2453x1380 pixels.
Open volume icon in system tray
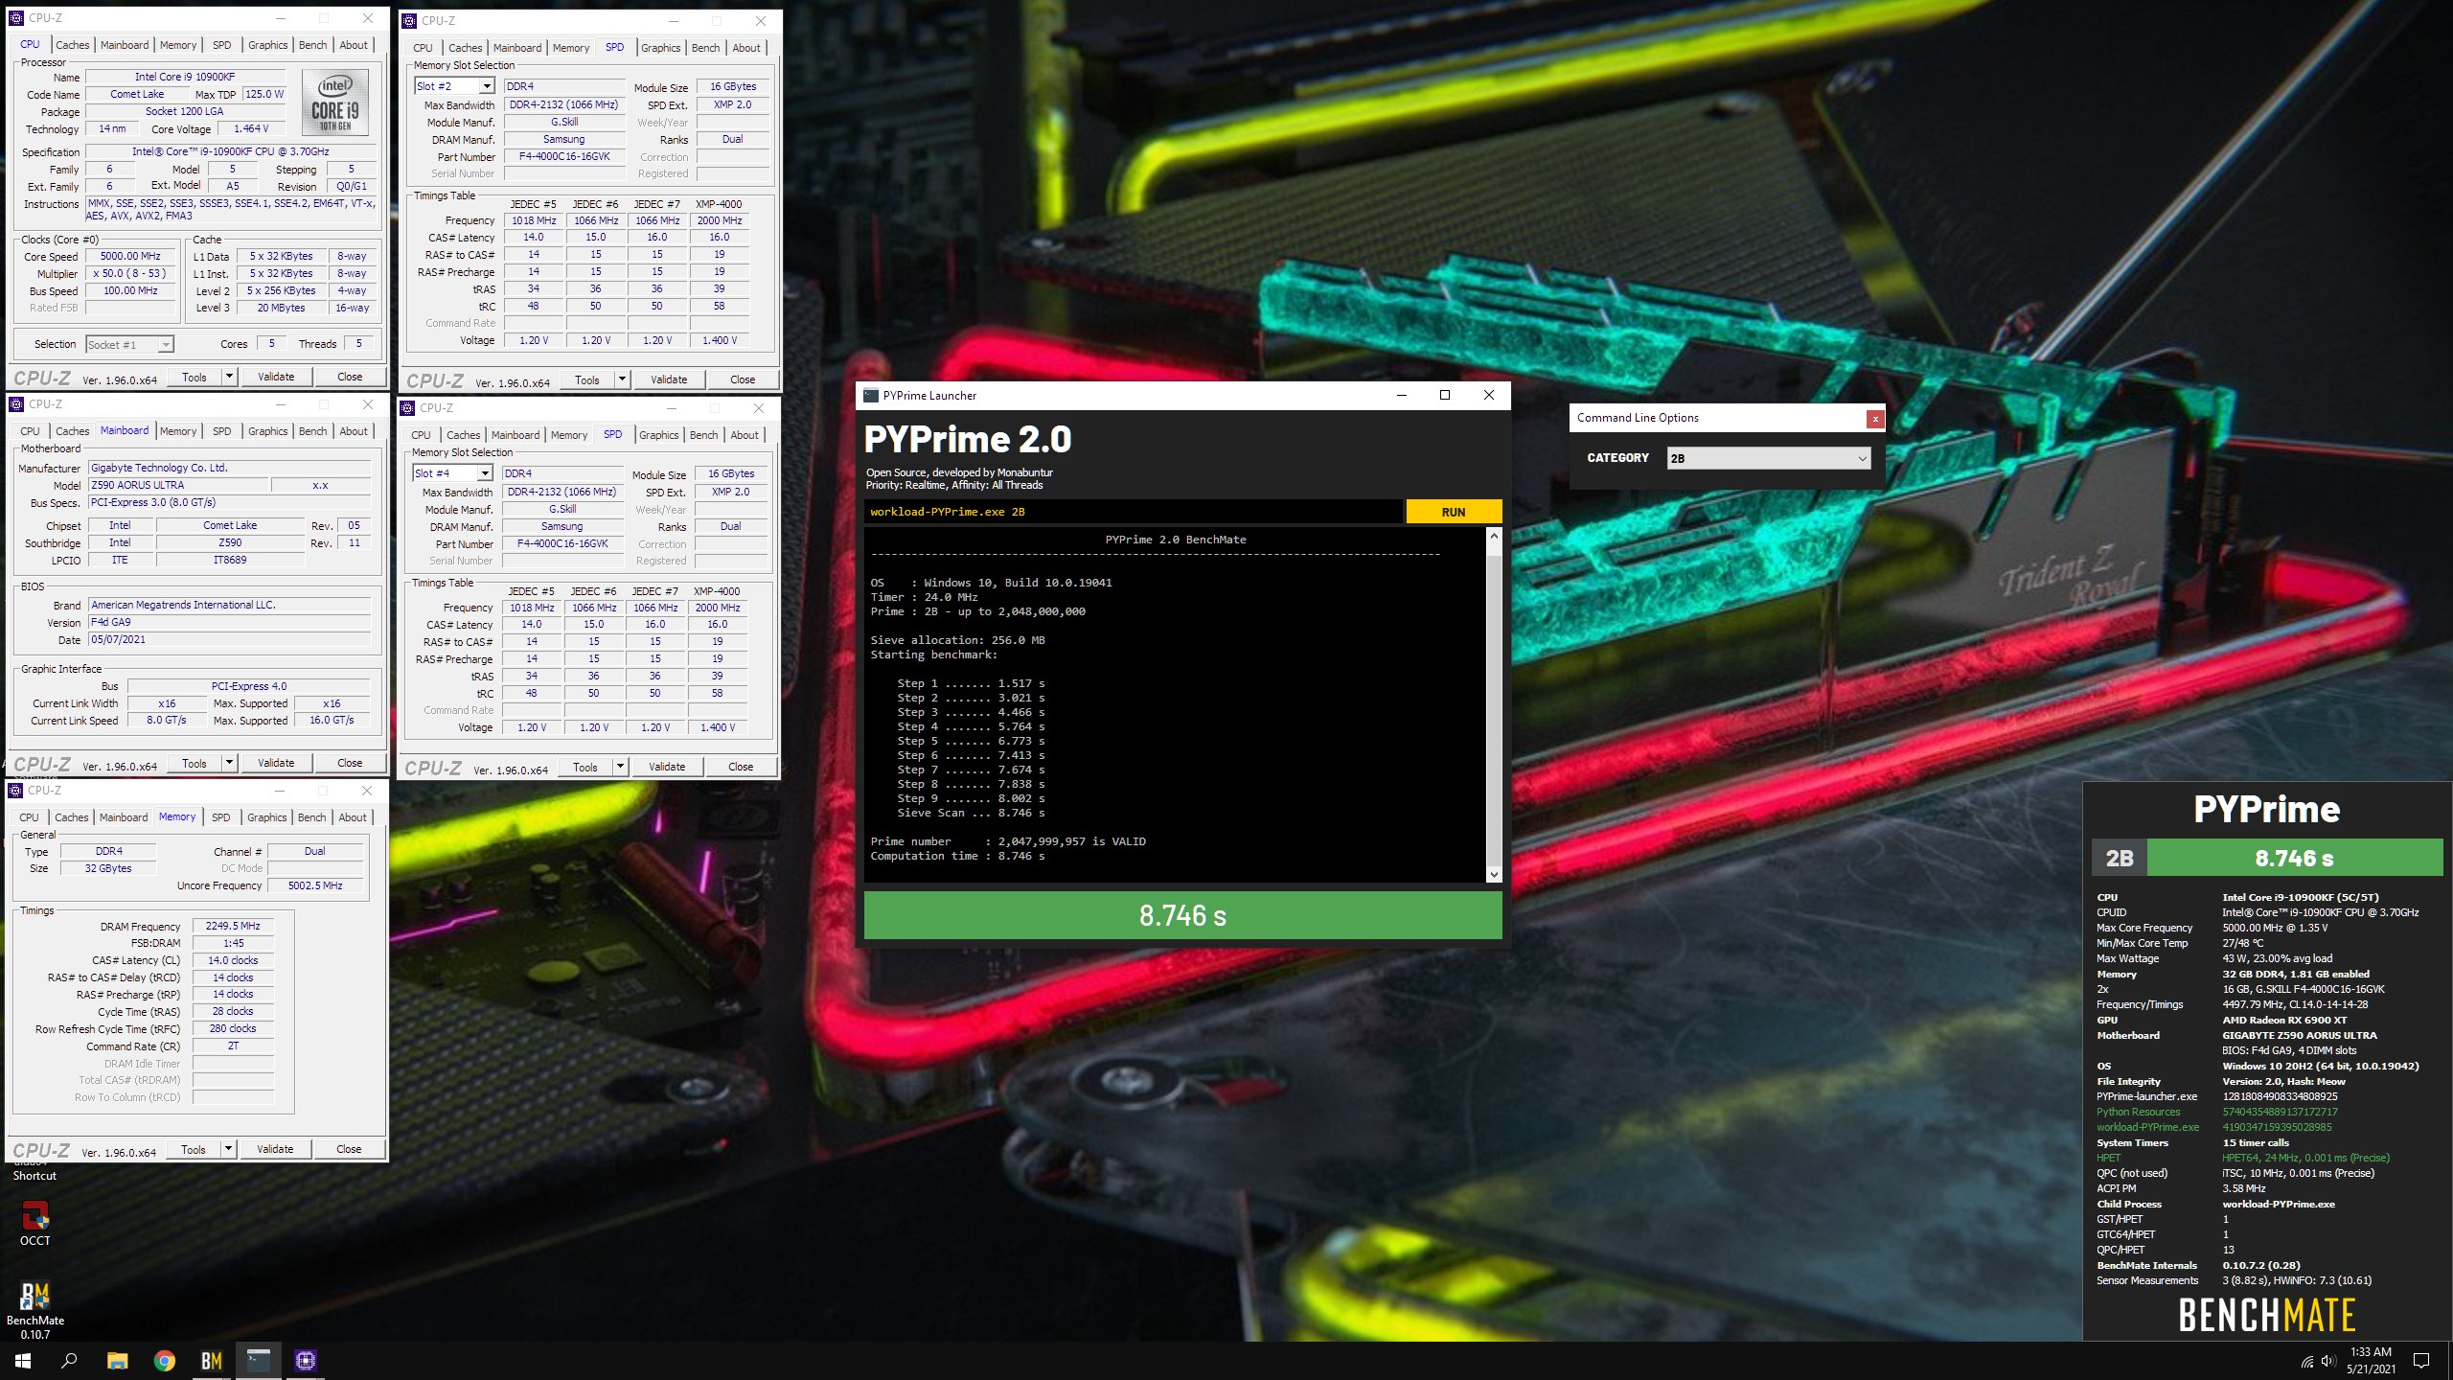[2328, 1361]
